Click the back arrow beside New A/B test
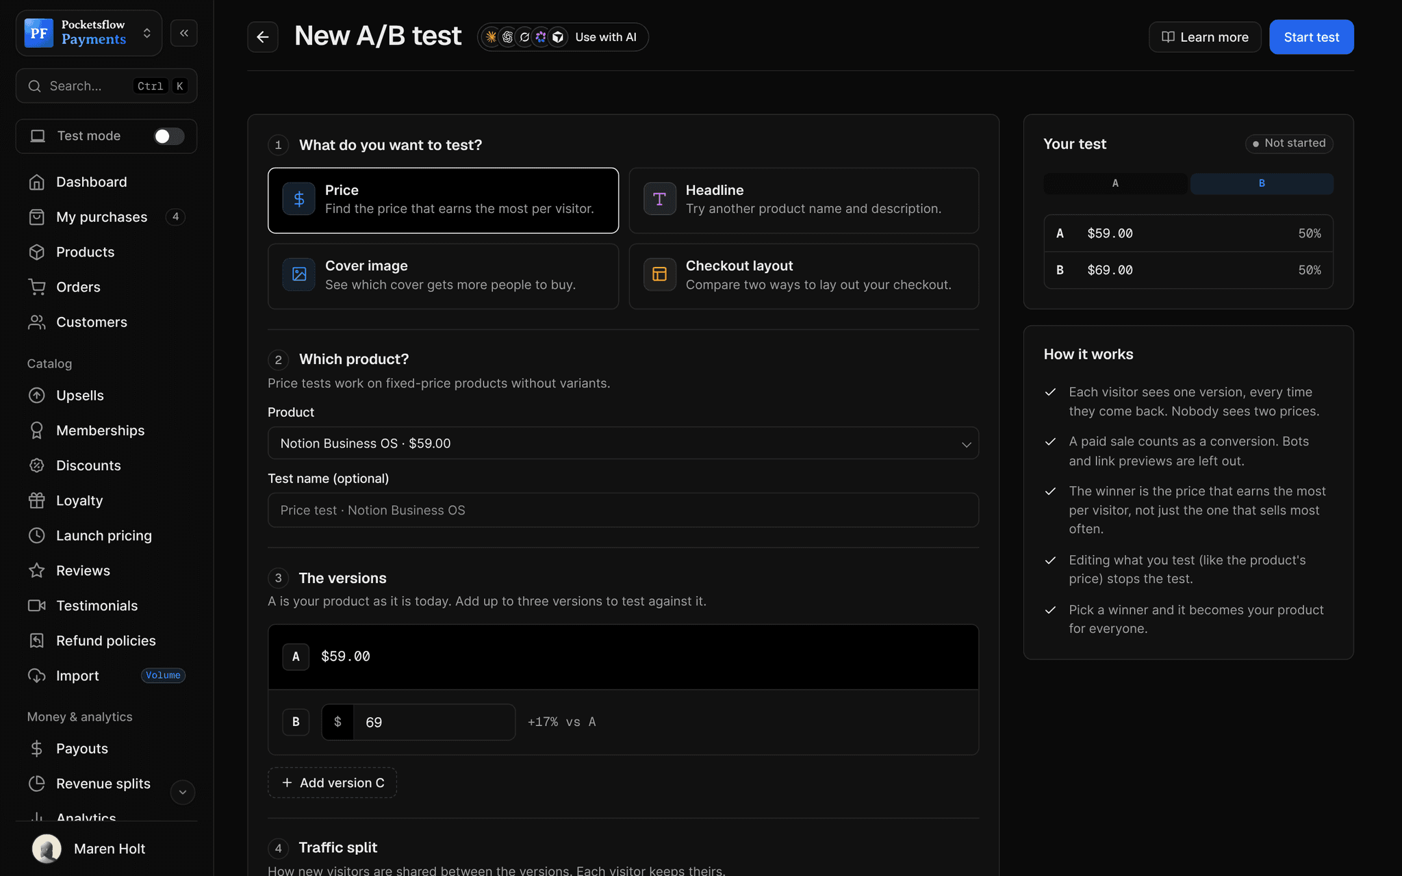 [x=262, y=37]
